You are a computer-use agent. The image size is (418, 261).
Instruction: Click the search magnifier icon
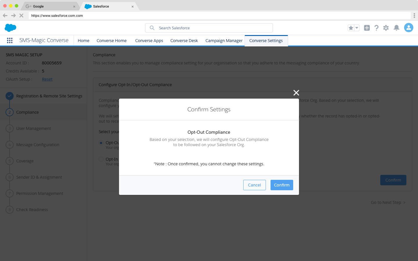coord(152,28)
